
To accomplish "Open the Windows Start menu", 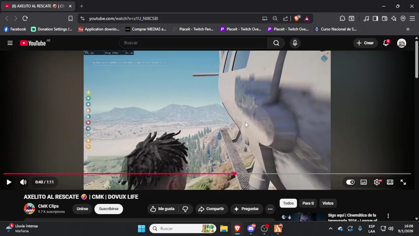I will click(x=141, y=228).
